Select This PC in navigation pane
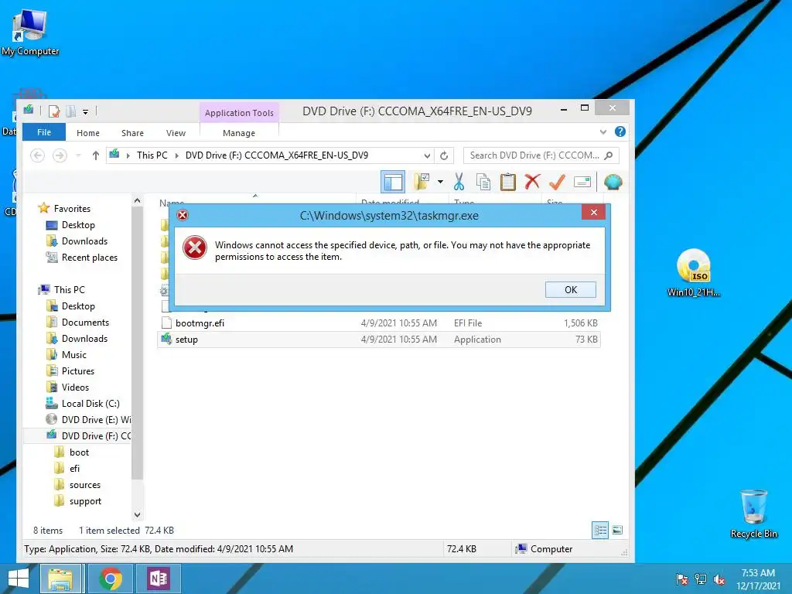The image size is (792, 594). tap(69, 289)
